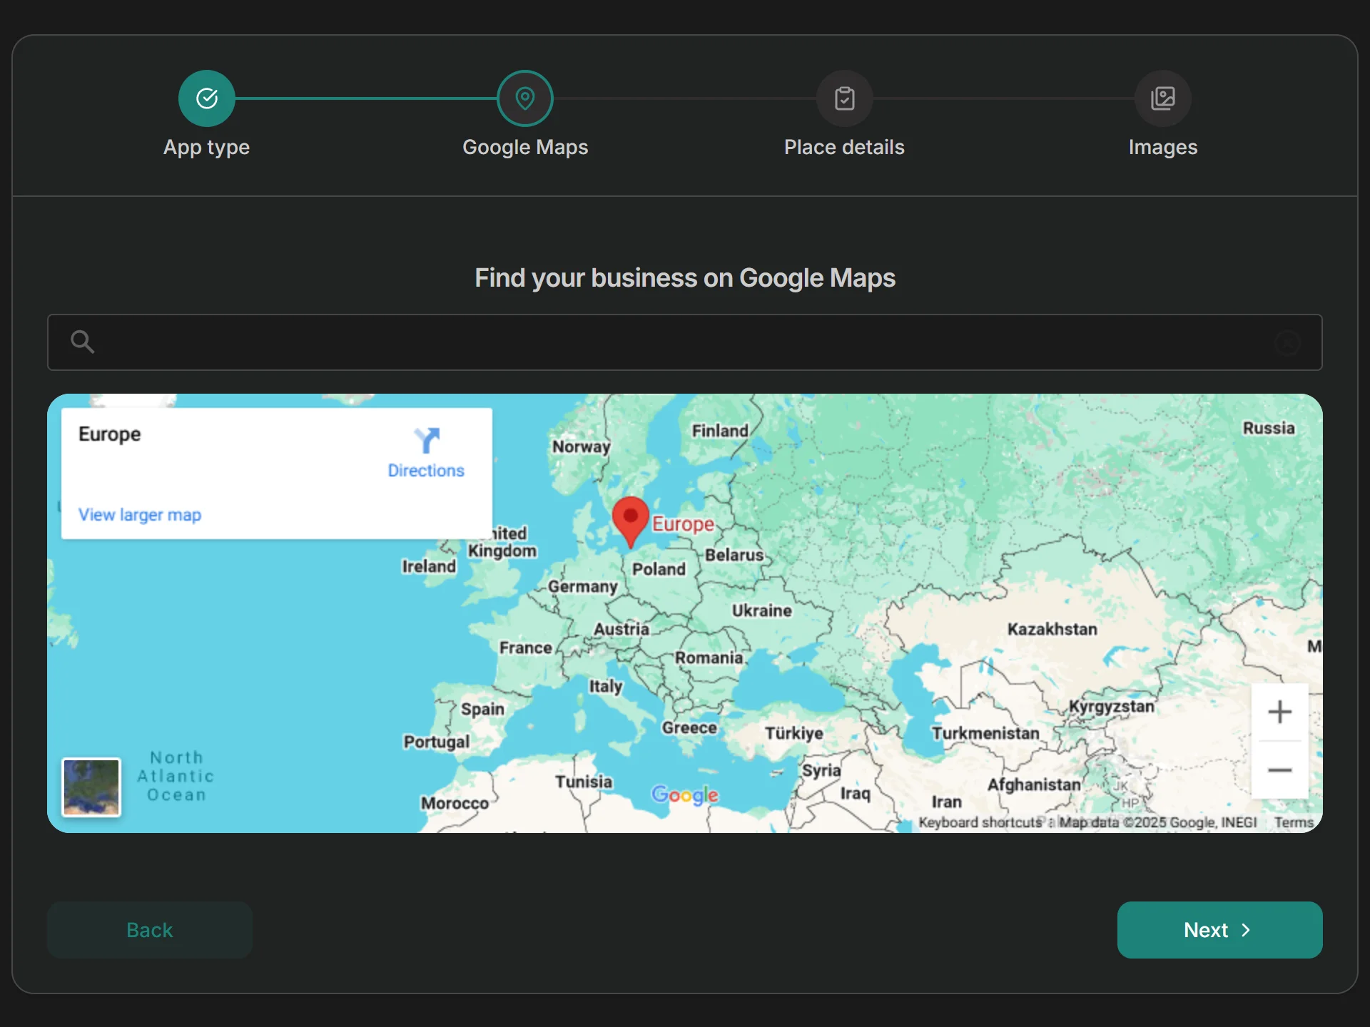Click the search magnifier icon
This screenshot has width=1370, height=1027.
tap(83, 342)
